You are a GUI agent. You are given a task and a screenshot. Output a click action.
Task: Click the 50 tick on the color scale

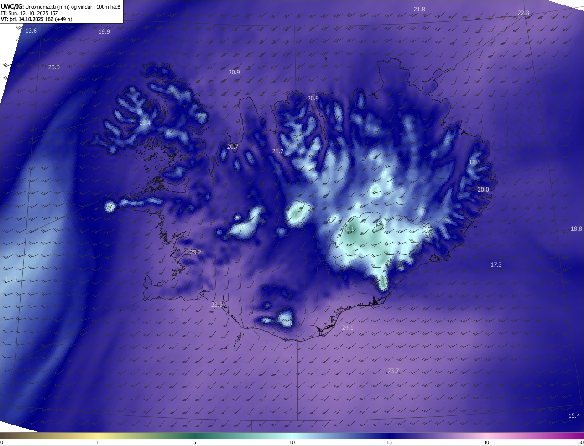(x=580, y=442)
